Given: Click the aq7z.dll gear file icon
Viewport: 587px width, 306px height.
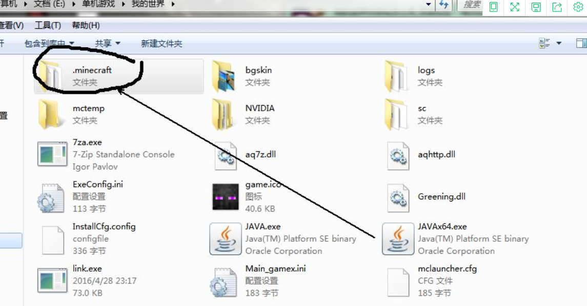Looking at the screenshot, I should [x=226, y=156].
